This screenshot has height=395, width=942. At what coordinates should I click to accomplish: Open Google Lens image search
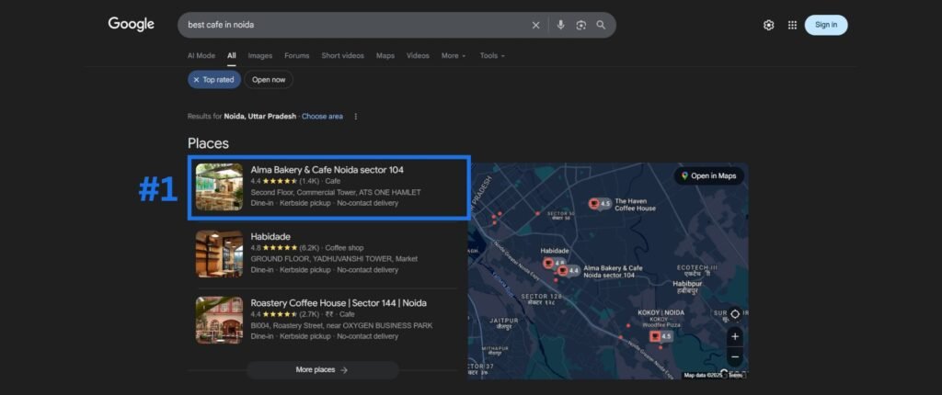coord(581,25)
